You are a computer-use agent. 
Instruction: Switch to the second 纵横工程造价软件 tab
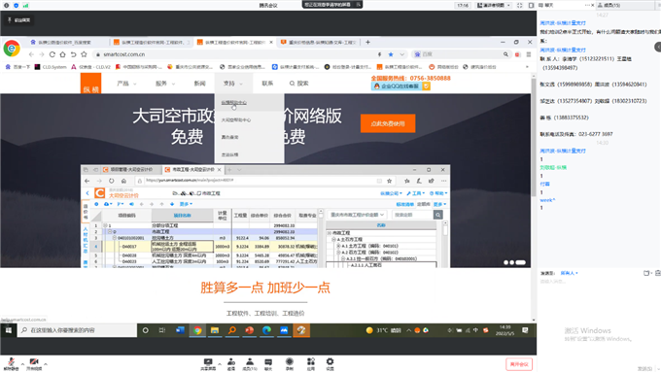(x=152, y=42)
